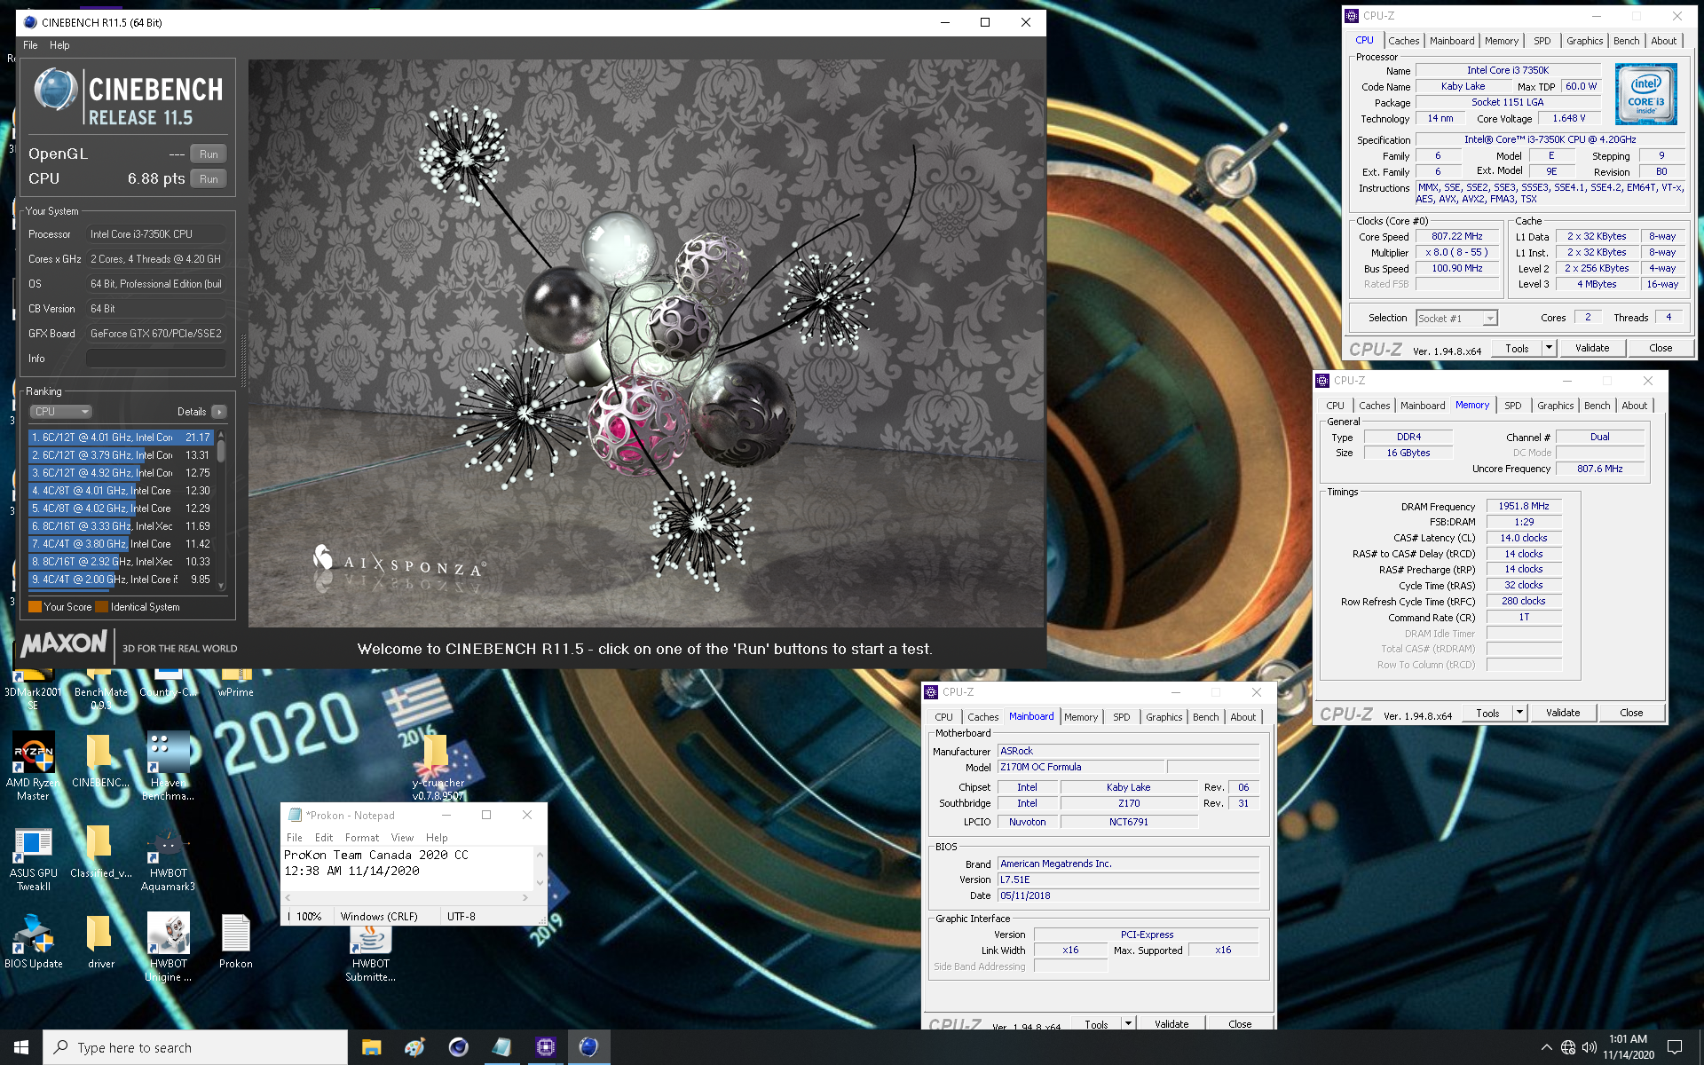Select the DRAM Frequency value 1951.8 MHz
The image size is (1704, 1065).
(x=1523, y=506)
